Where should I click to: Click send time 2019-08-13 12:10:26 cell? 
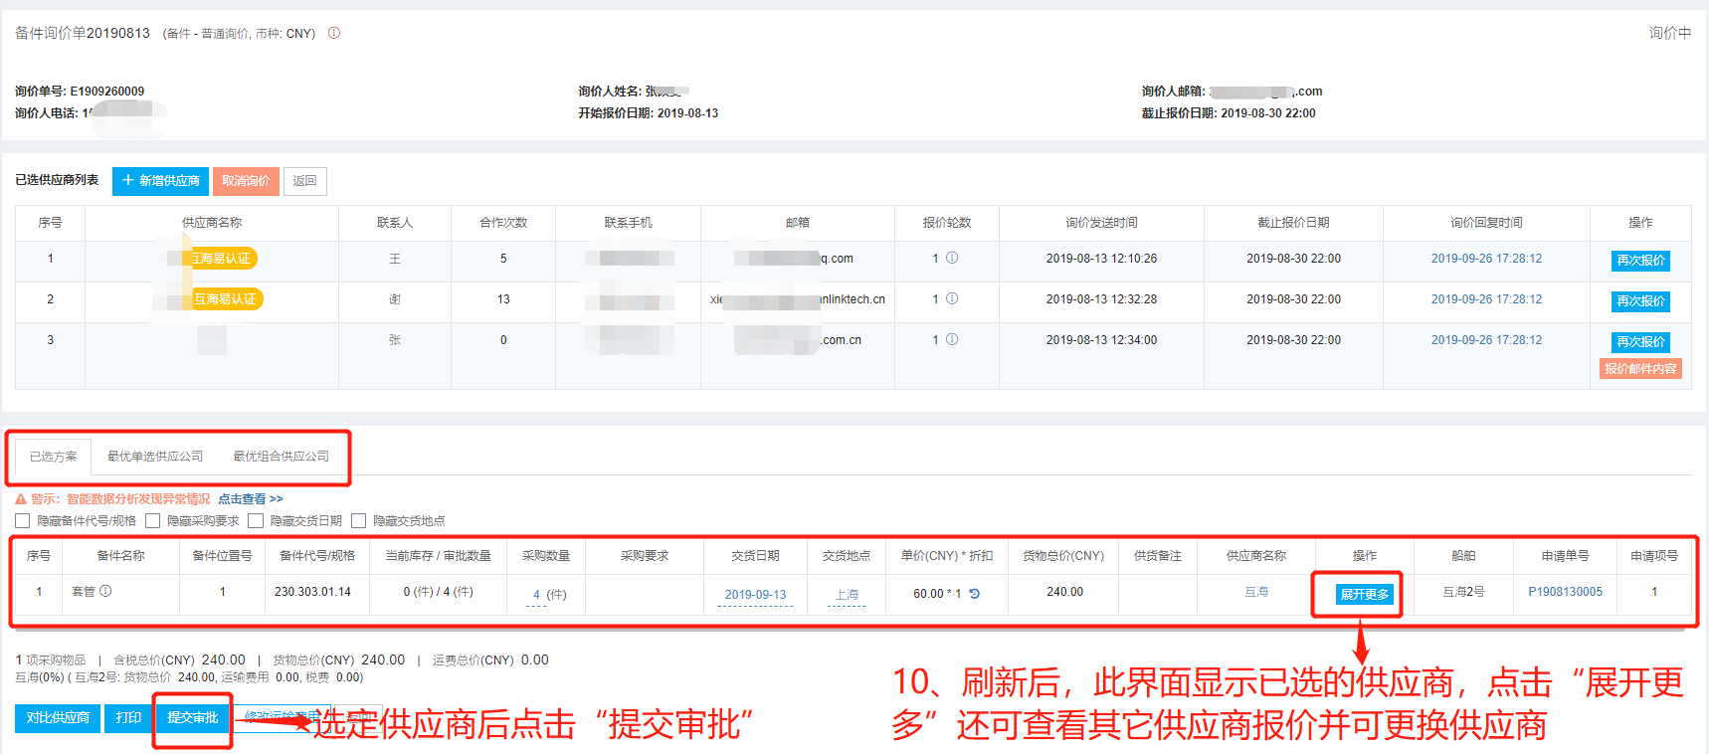pyautogui.click(x=1101, y=259)
